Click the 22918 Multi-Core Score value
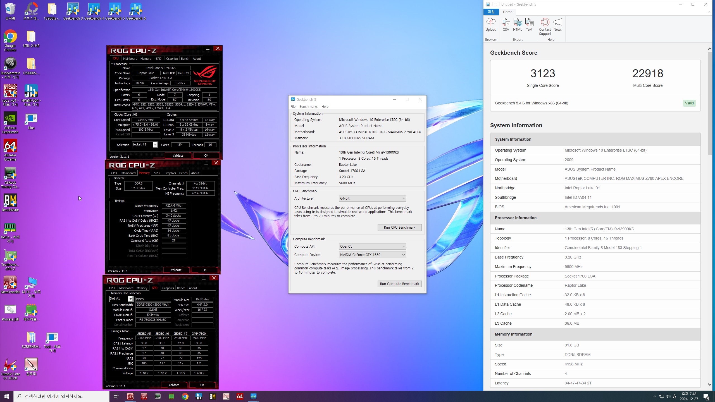Screen dimensions: 715x402 tap(648, 73)
